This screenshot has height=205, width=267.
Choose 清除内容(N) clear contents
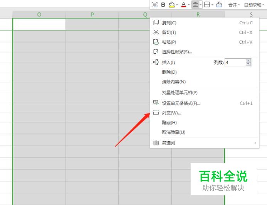click(x=204, y=82)
